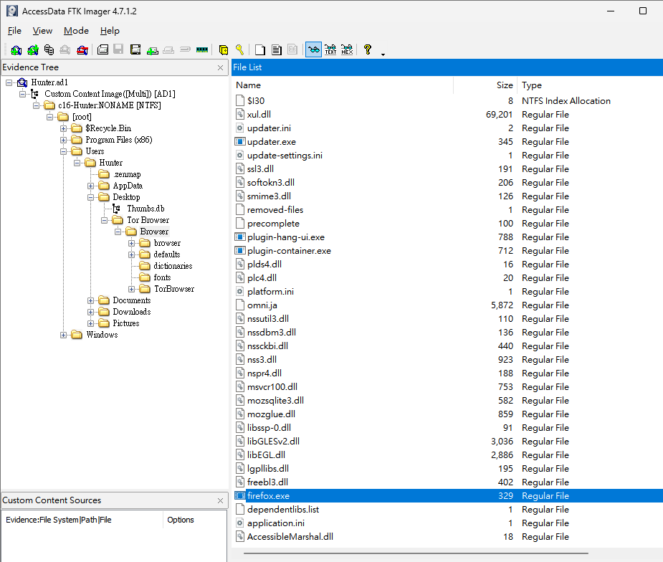Select the Documents folder in the tree

click(131, 300)
